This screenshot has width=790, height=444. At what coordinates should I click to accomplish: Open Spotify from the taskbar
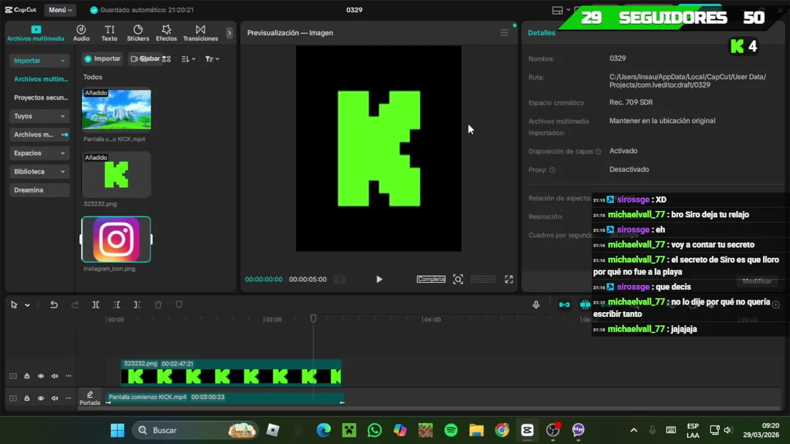click(451, 430)
